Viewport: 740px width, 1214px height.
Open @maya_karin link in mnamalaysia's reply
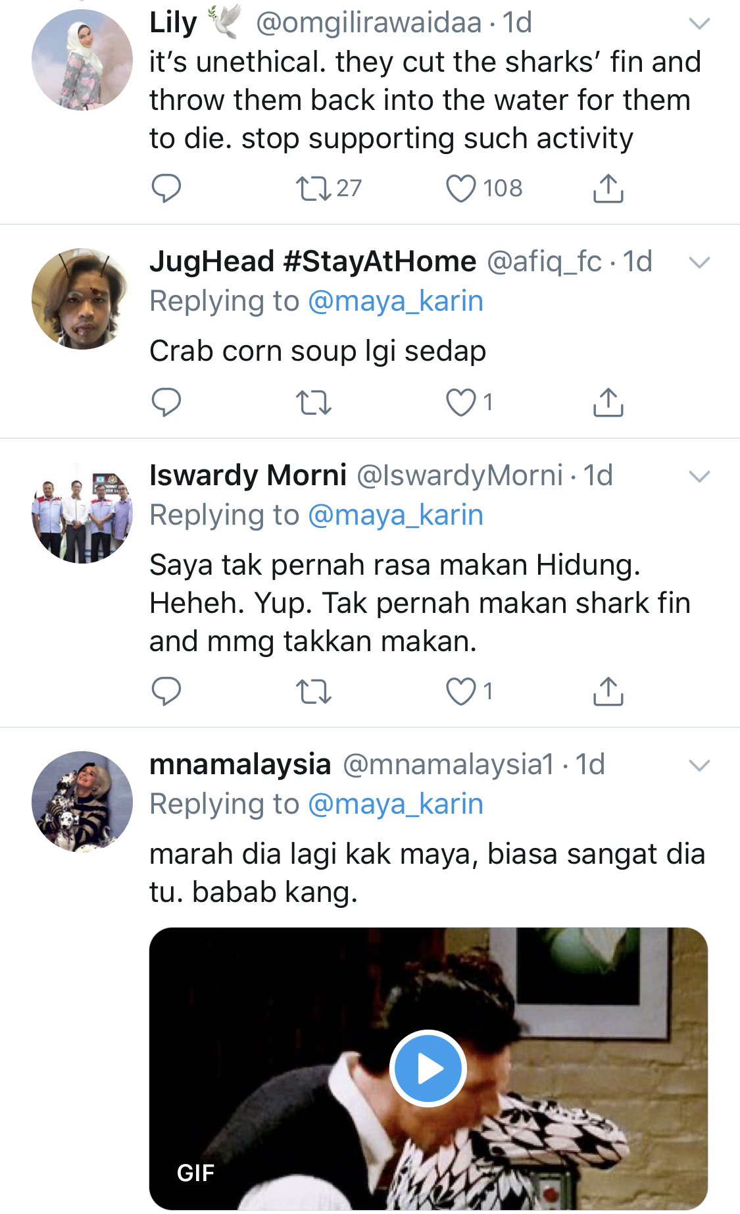click(x=395, y=804)
